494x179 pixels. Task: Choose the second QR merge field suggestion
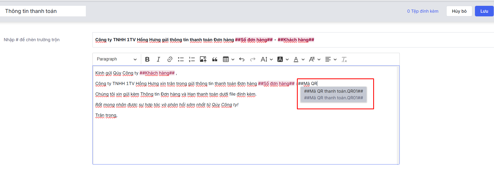(x=333, y=98)
